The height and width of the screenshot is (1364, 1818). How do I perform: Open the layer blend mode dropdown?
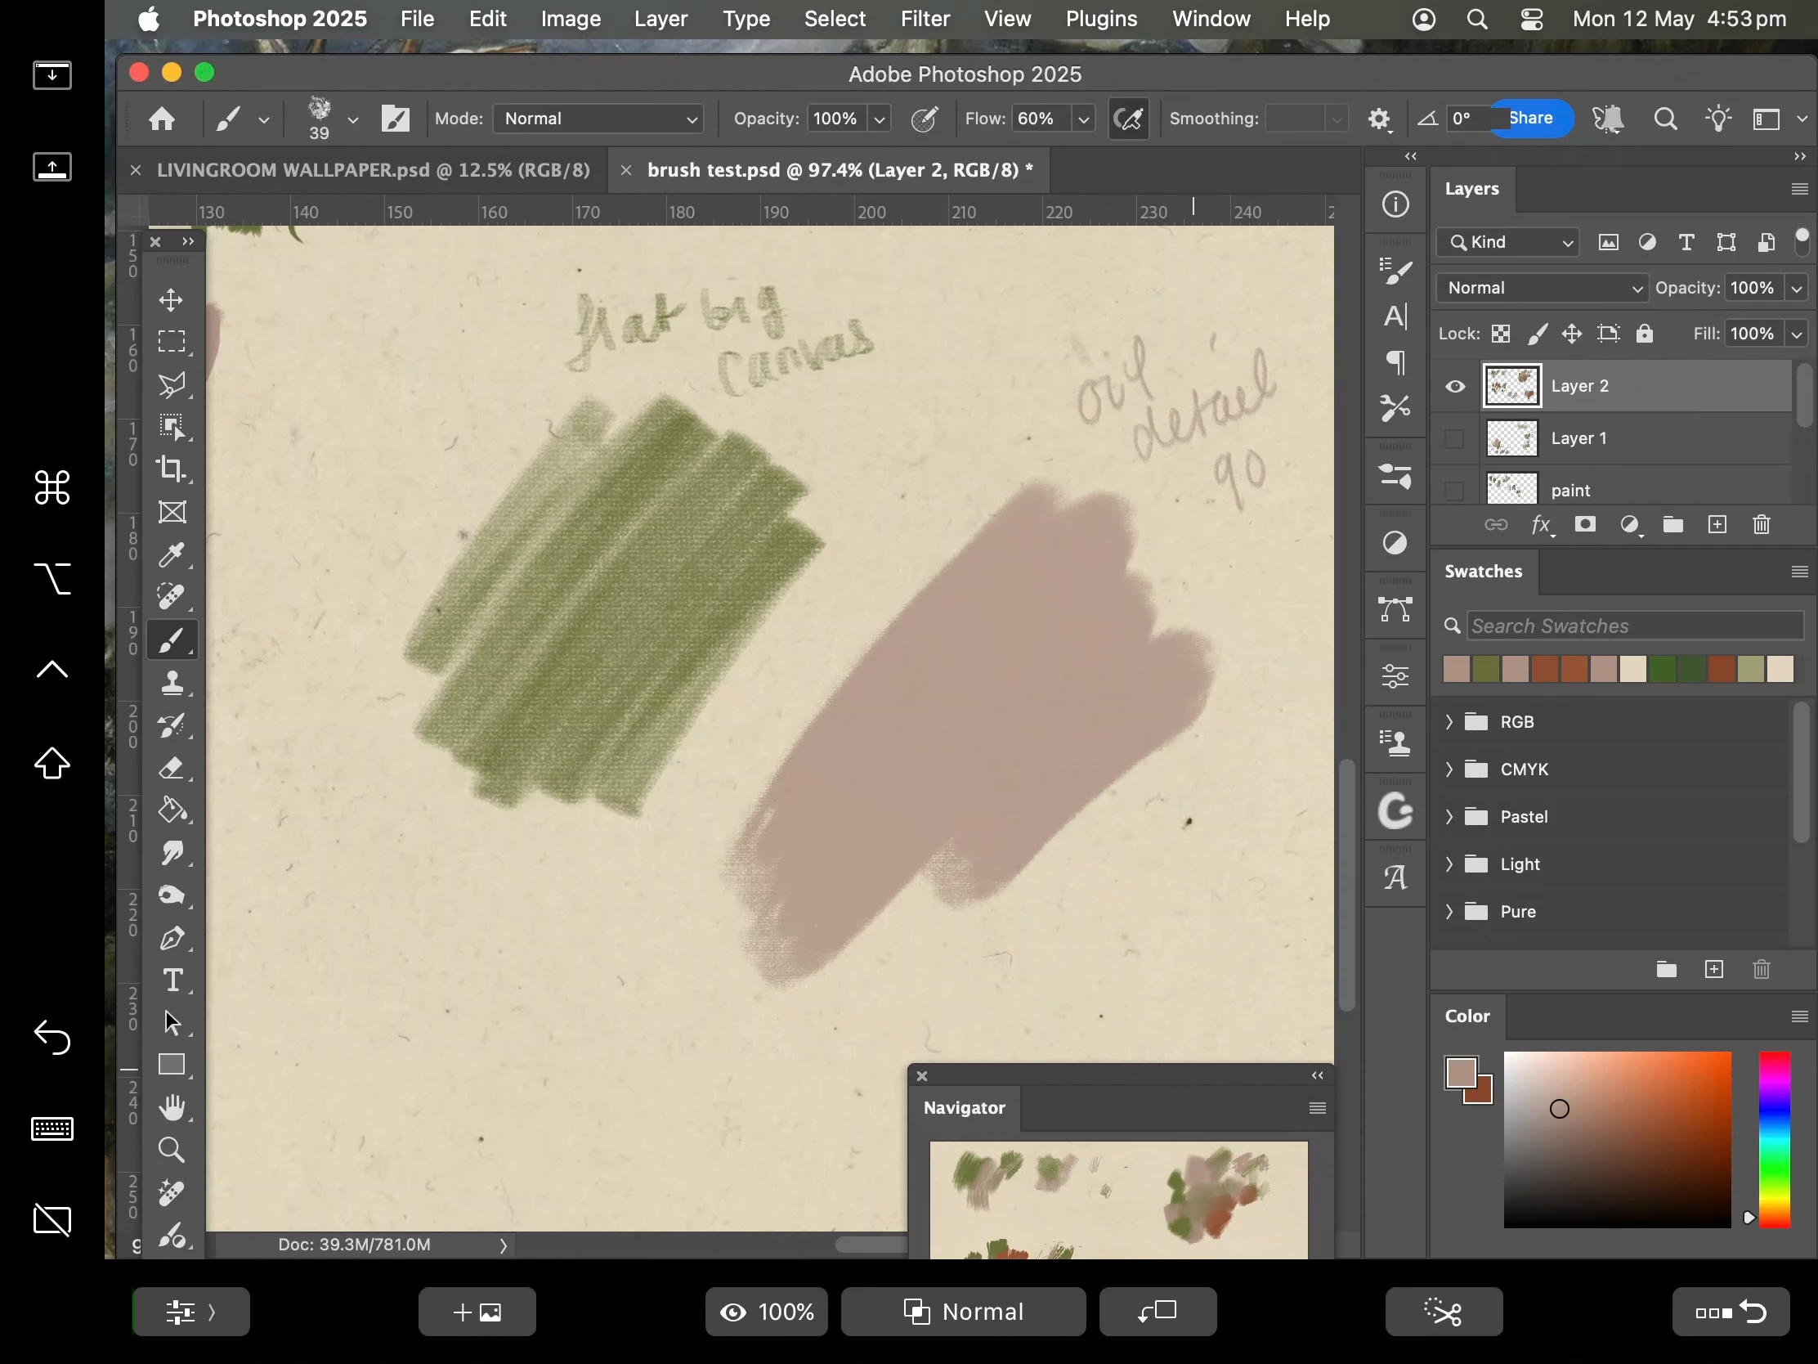(1543, 289)
